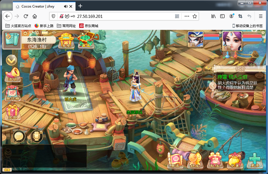Toggle the browser sidebar

pos(222,16)
